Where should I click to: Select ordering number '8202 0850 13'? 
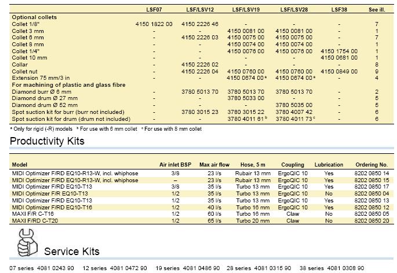[x=371, y=201]
